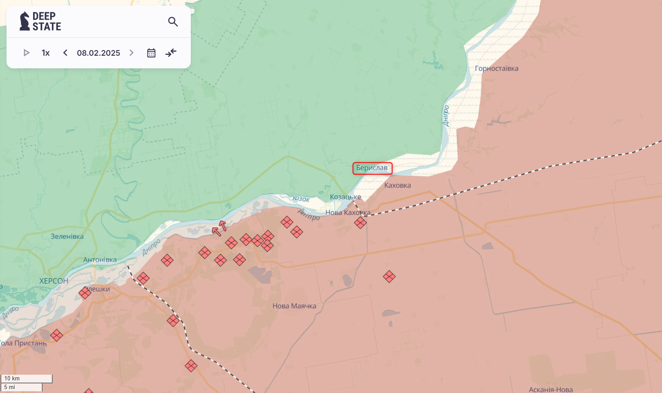Click the Зеленівка town label

click(67, 236)
